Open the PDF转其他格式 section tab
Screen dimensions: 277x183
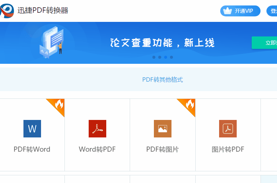[x=163, y=79]
